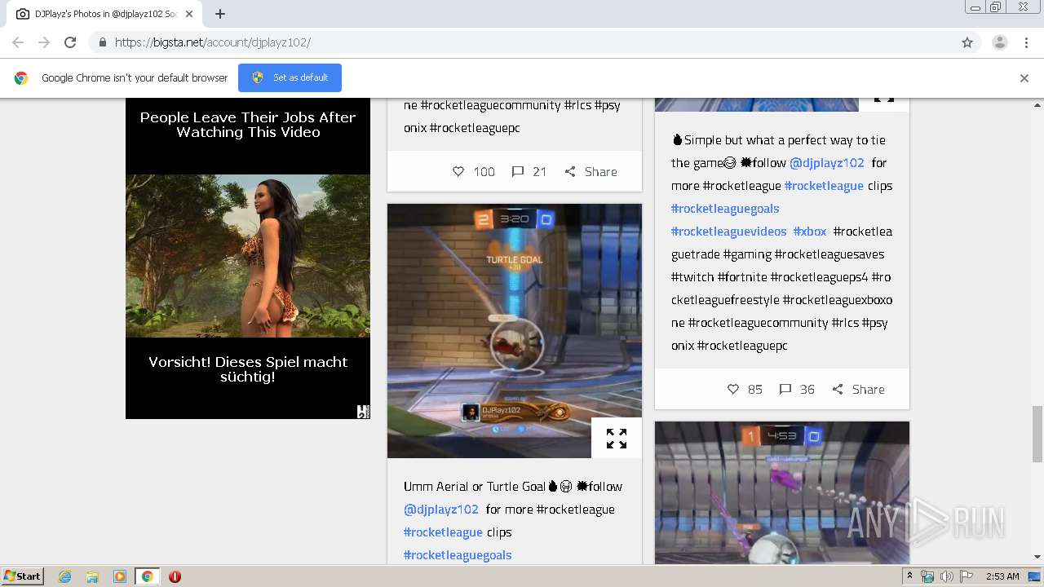Open the Windows Start menu

[23, 576]
